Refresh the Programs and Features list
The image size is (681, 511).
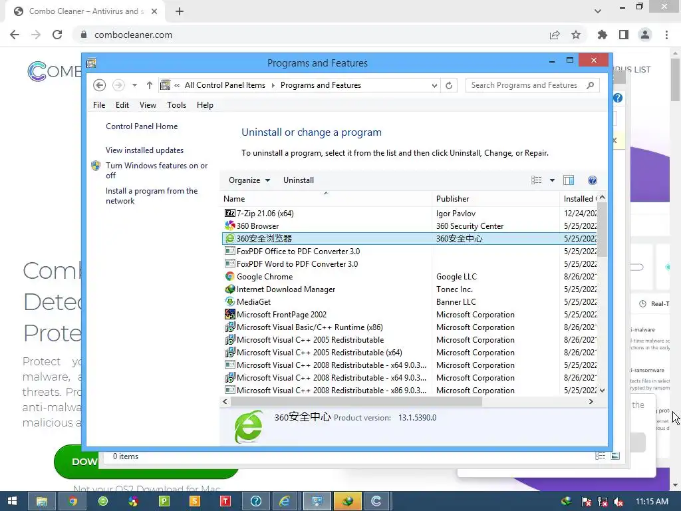(449, 85)
